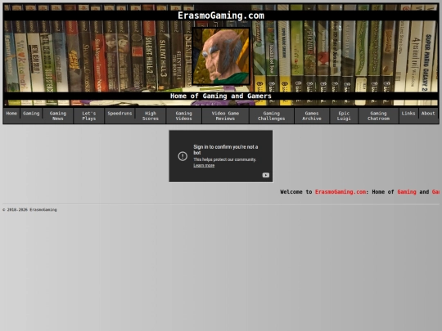Click red ErasmoGaming.com text in marquee
The height and width of the screenshot is (331, 442).
tap(341, 192)
